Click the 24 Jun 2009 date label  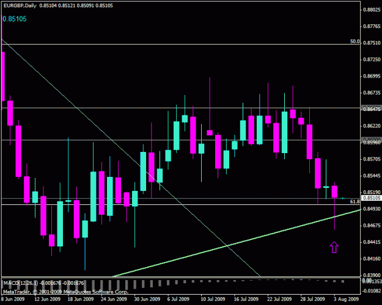pyautogui.click(x=114, y=299)
